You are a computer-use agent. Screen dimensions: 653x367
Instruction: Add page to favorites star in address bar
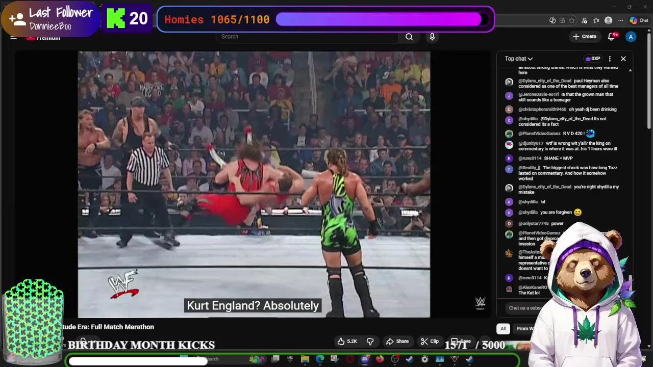click(x=572, y=20)
